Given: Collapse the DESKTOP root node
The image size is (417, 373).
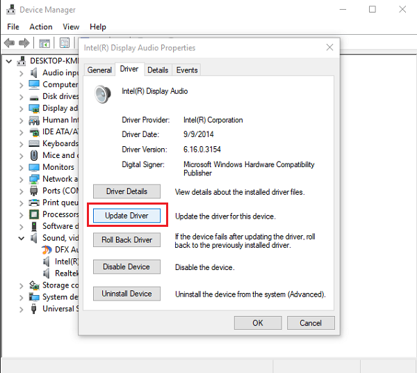Looking at the screenshot, I should coord(8,61).
